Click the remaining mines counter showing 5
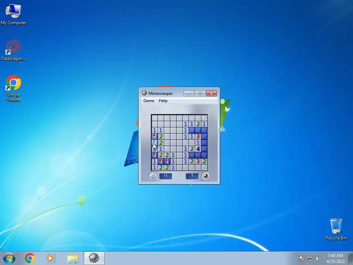This screenshot has width=353, height=265. pyautogui.click(x=192, y=176)
